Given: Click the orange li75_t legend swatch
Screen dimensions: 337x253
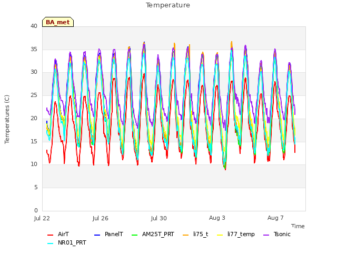Looking at the screenshot, I should 186,235.
